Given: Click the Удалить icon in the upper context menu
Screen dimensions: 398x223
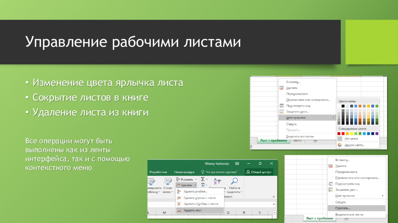Looking at the screenshot, I should pyautogui.click(x=281, y=88).
